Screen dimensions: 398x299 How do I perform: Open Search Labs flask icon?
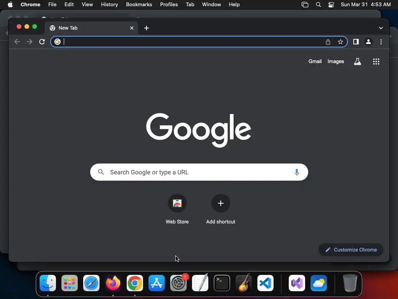[358, 61]
